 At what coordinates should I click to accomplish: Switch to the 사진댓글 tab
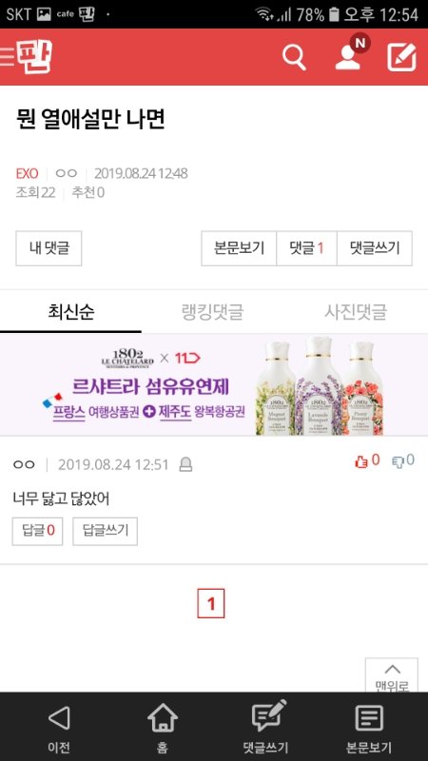coord(356,312)
